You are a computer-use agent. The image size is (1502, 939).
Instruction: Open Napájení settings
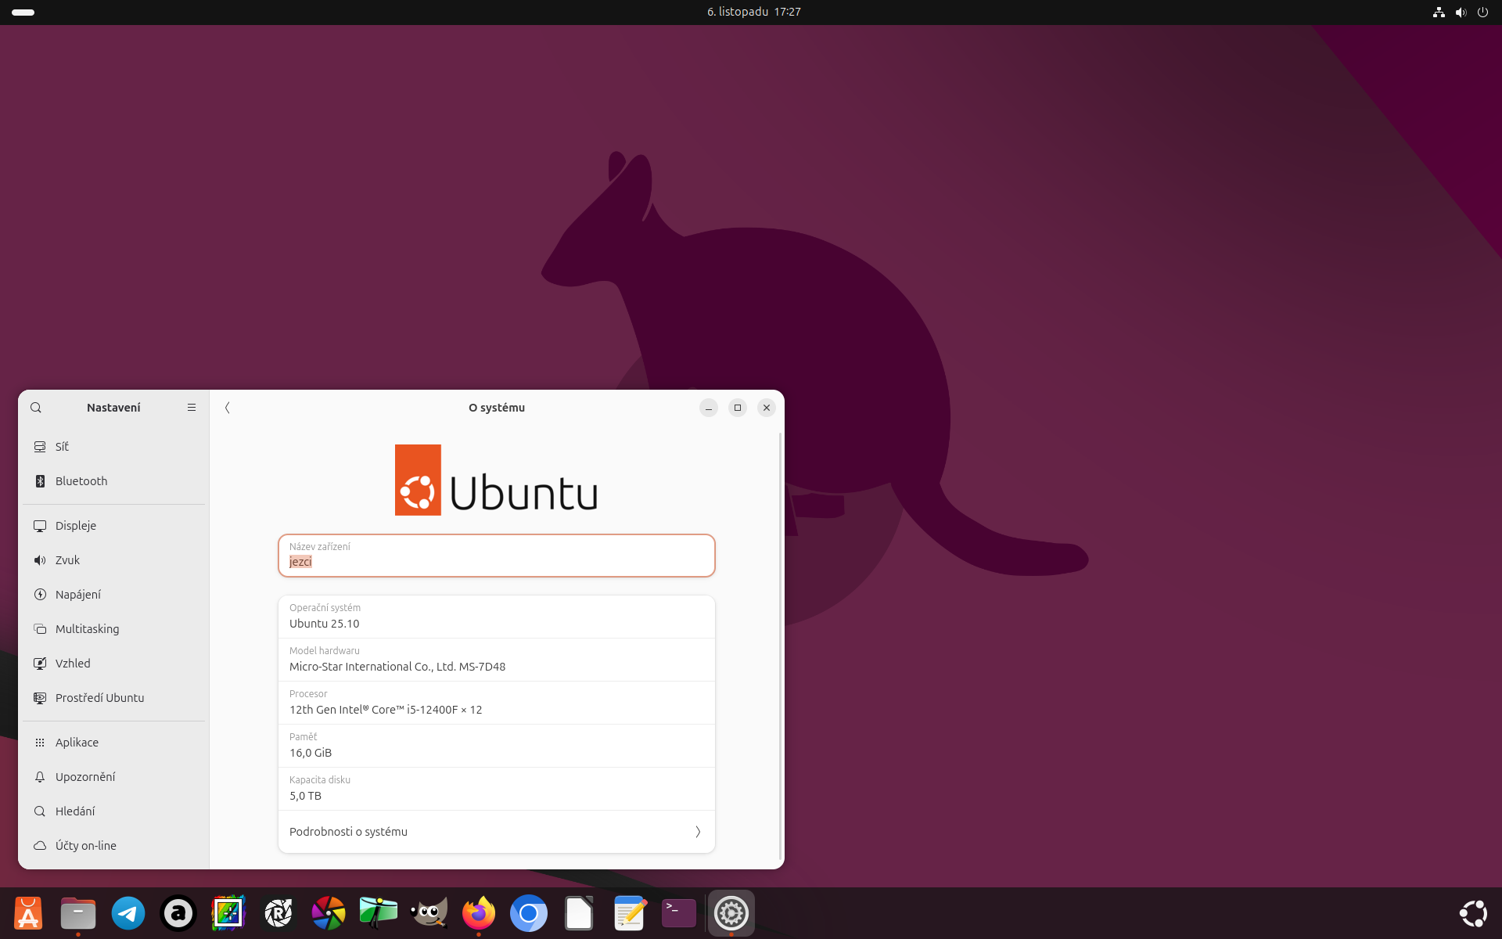(114, 595)
